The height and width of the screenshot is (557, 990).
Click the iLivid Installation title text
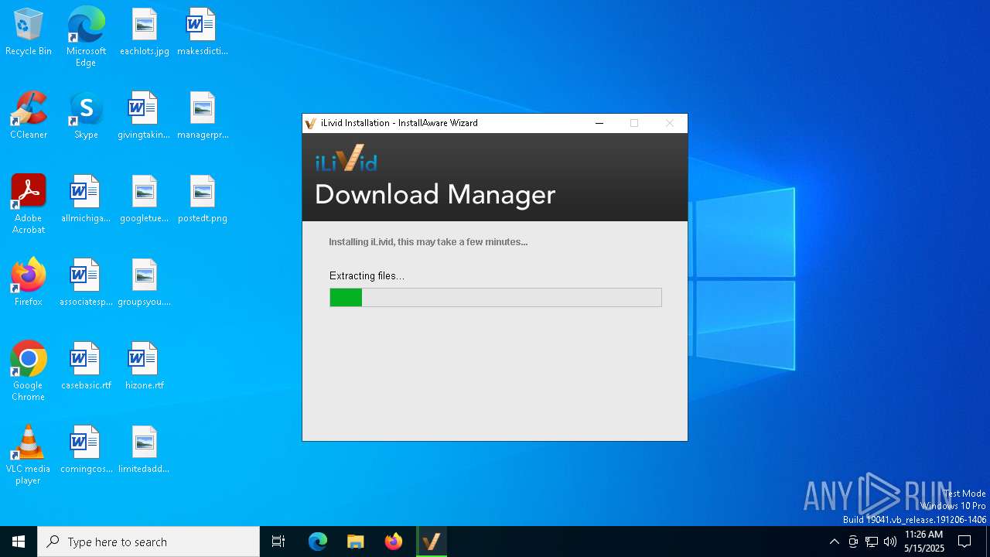click(399, 123)
